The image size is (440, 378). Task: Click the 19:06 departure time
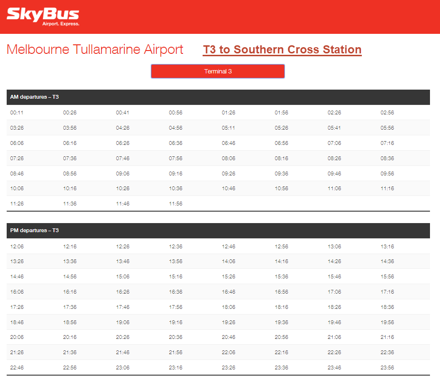(123, 323)
